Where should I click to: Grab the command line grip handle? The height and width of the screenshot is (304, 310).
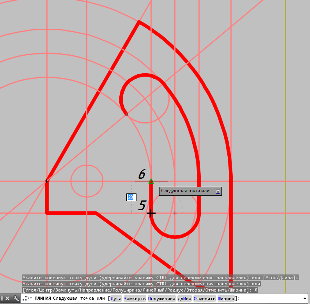(x=2, y=298)
